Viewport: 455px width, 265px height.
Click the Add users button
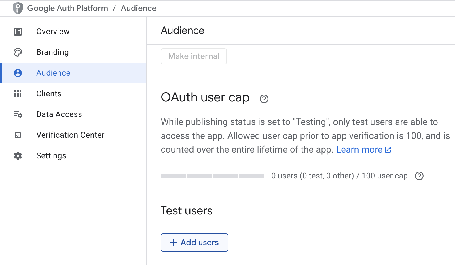(194, 243)
